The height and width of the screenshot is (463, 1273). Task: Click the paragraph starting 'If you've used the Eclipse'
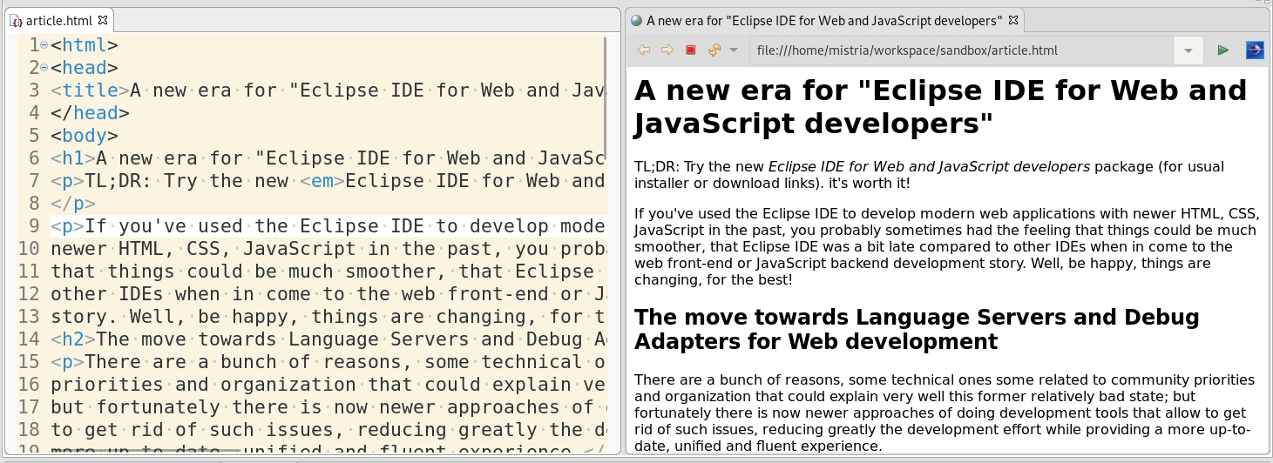(x=945, y=246)
